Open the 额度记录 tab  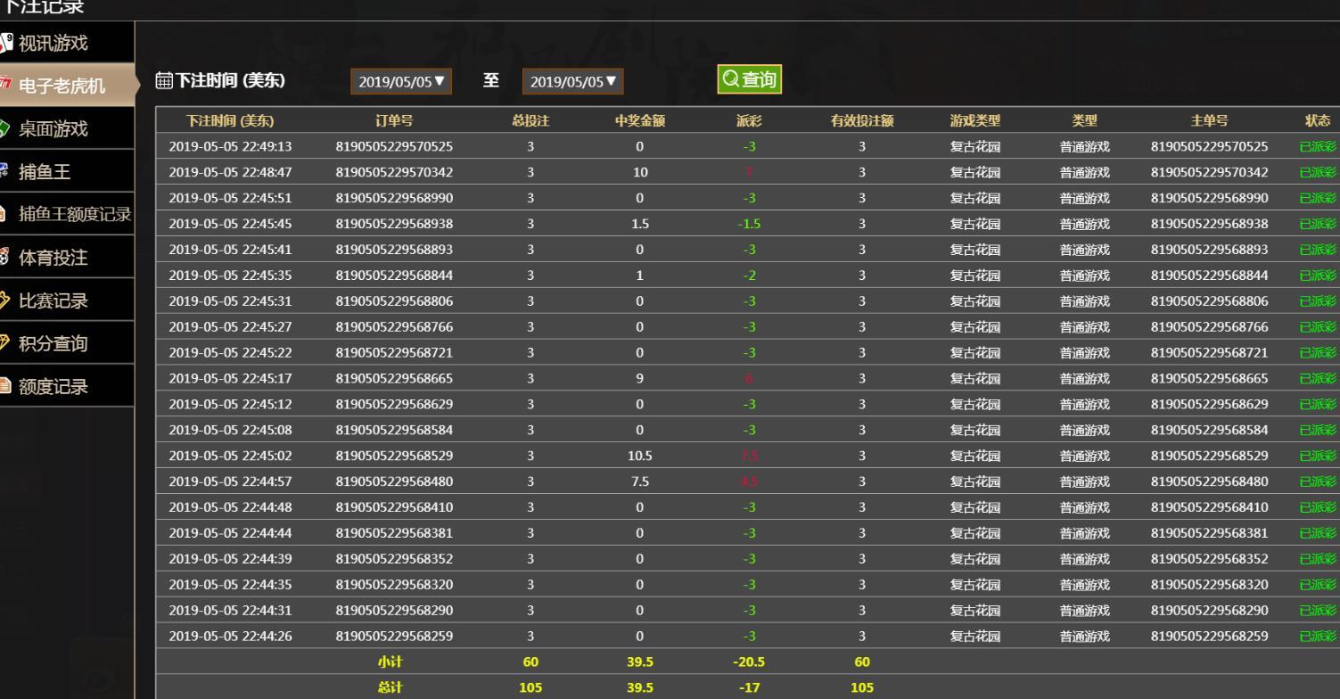pos(67,386)
